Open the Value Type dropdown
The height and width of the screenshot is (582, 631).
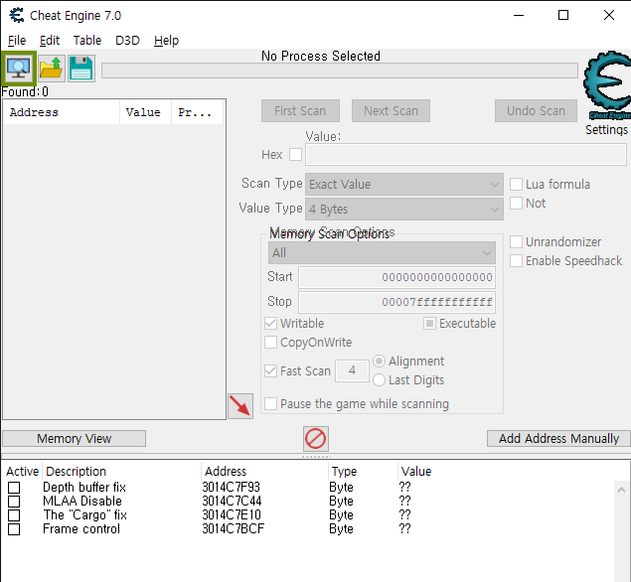(404, 209)
